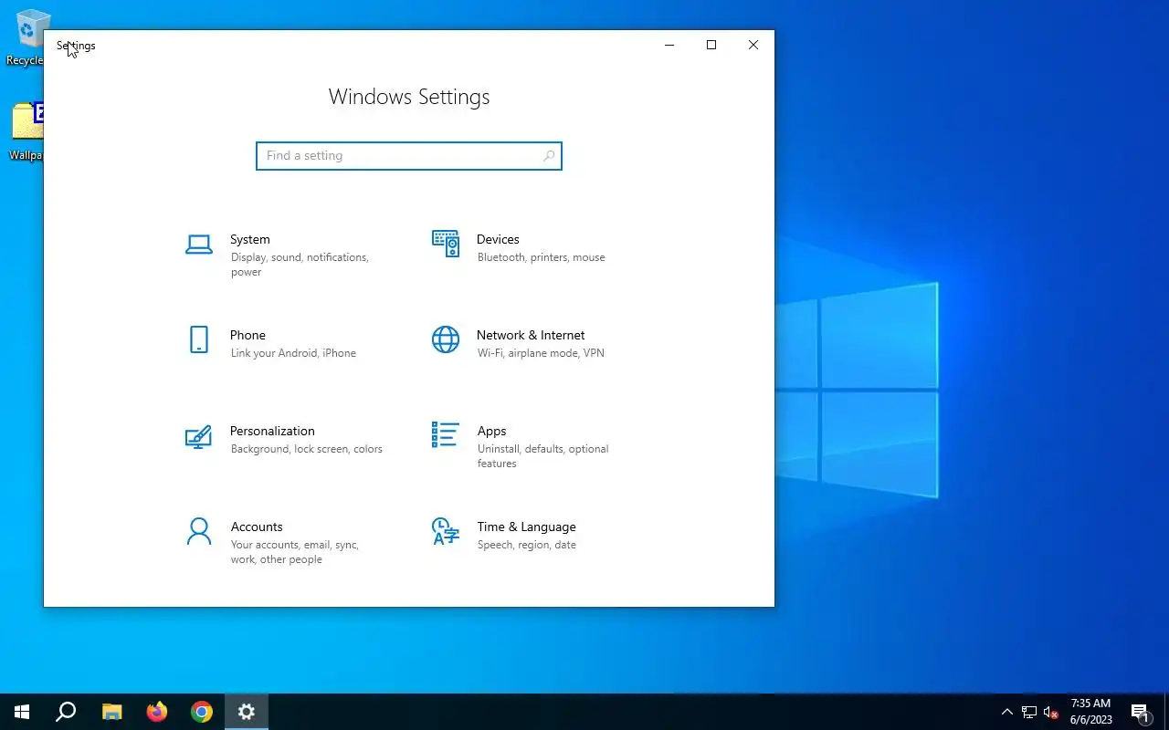Open the taskbar clock and date

point(1091,712)
